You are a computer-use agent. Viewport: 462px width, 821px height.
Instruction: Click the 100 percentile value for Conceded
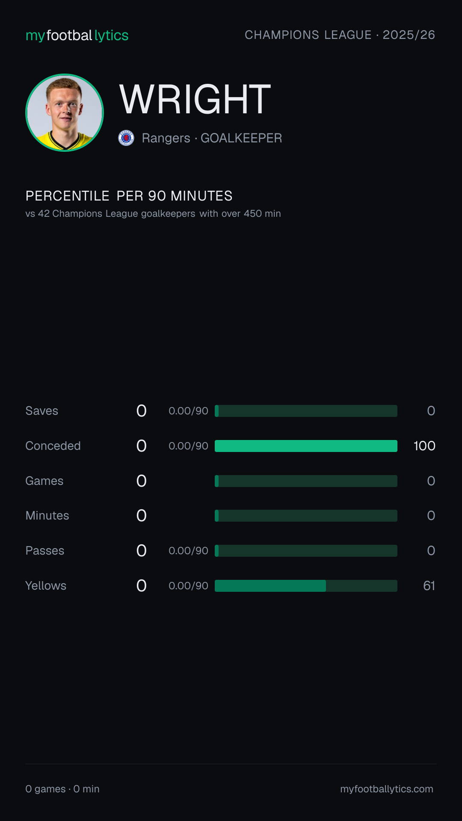(424, 446)
